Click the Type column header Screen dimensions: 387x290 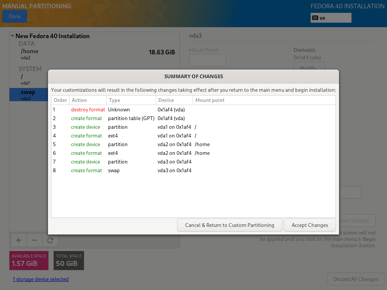131,100
